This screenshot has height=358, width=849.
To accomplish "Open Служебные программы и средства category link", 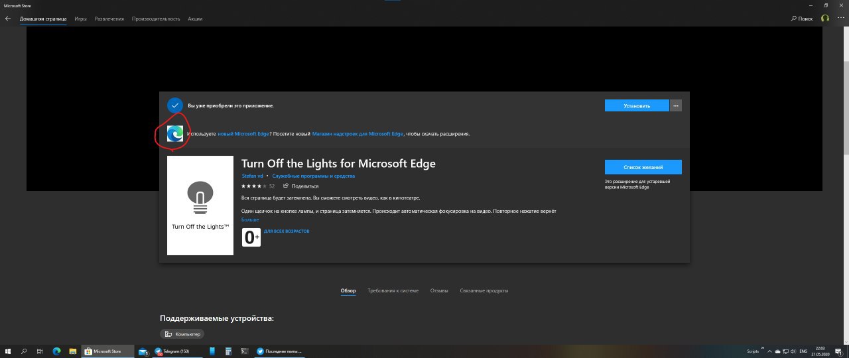I will tap(313, 176).
